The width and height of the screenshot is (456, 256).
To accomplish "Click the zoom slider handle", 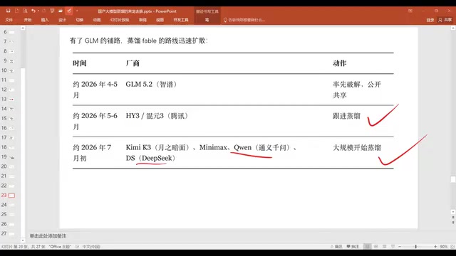I will (416, 247).
